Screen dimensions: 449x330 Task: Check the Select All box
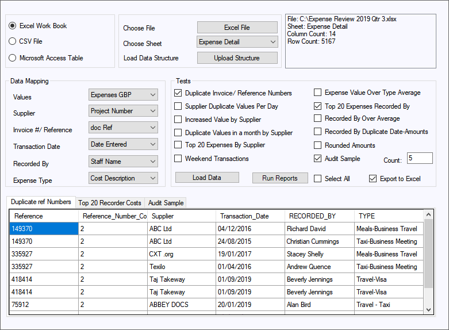[x=318, y=179]
